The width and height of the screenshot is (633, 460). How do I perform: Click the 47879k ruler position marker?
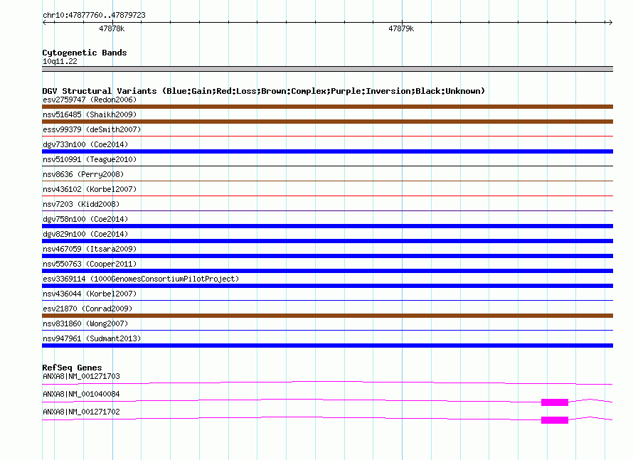[401, 29]
